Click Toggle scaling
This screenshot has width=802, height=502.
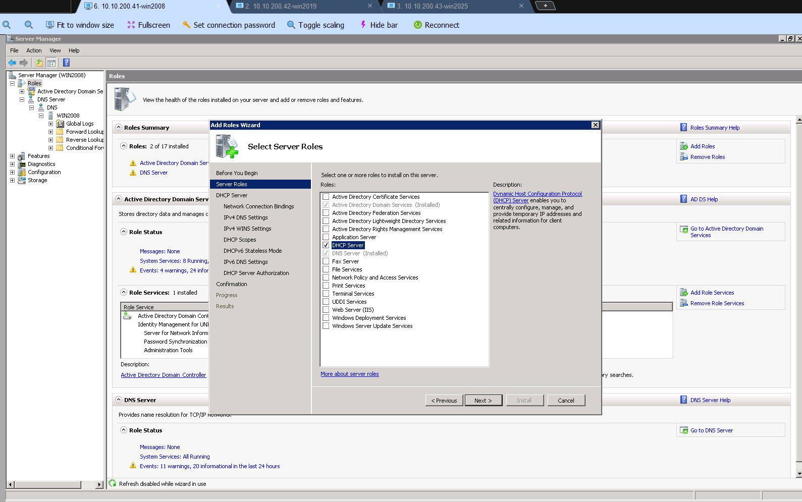tap(315, 25)
